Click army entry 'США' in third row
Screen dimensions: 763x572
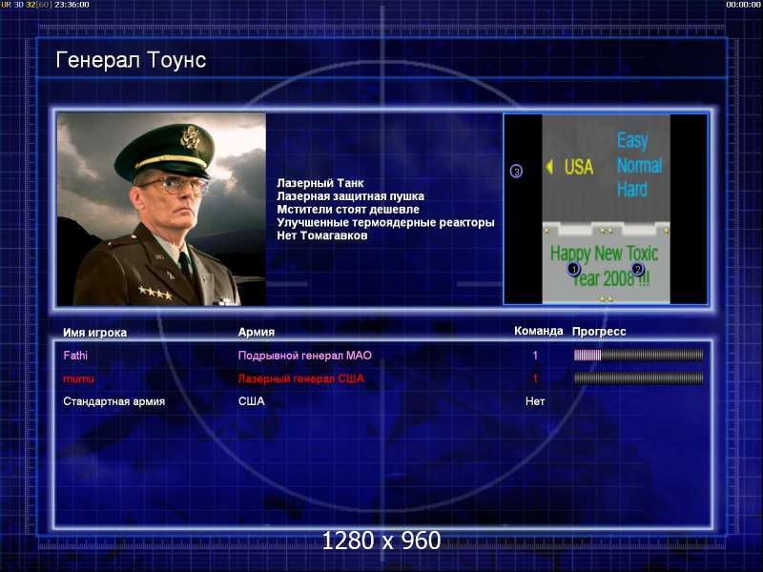coord(252,401)
